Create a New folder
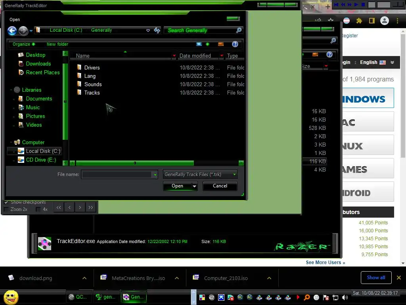This screenshot has width=406, height=305. point(57,44)
